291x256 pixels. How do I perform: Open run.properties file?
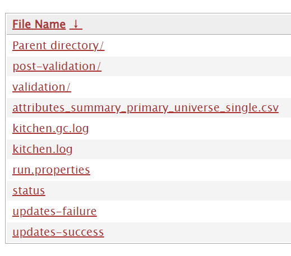pos(51,170)
